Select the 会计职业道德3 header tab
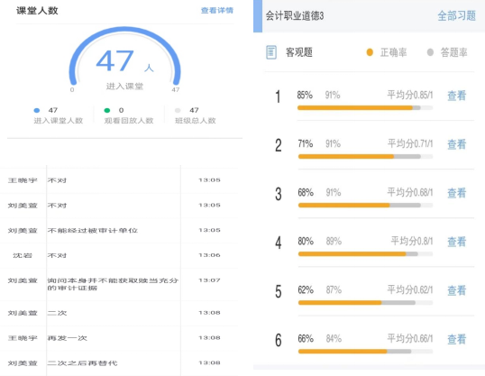Screen dimensions: 485x376 click(x=295, y=16)
